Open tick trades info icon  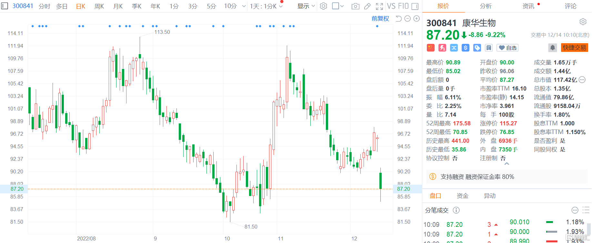(456, 210)
